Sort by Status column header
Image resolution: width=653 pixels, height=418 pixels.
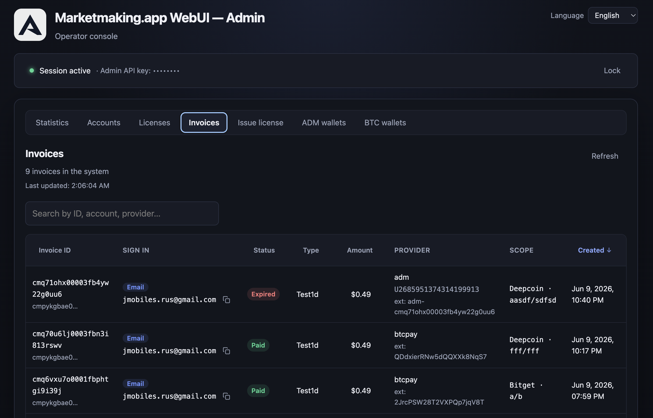[264, 250]
